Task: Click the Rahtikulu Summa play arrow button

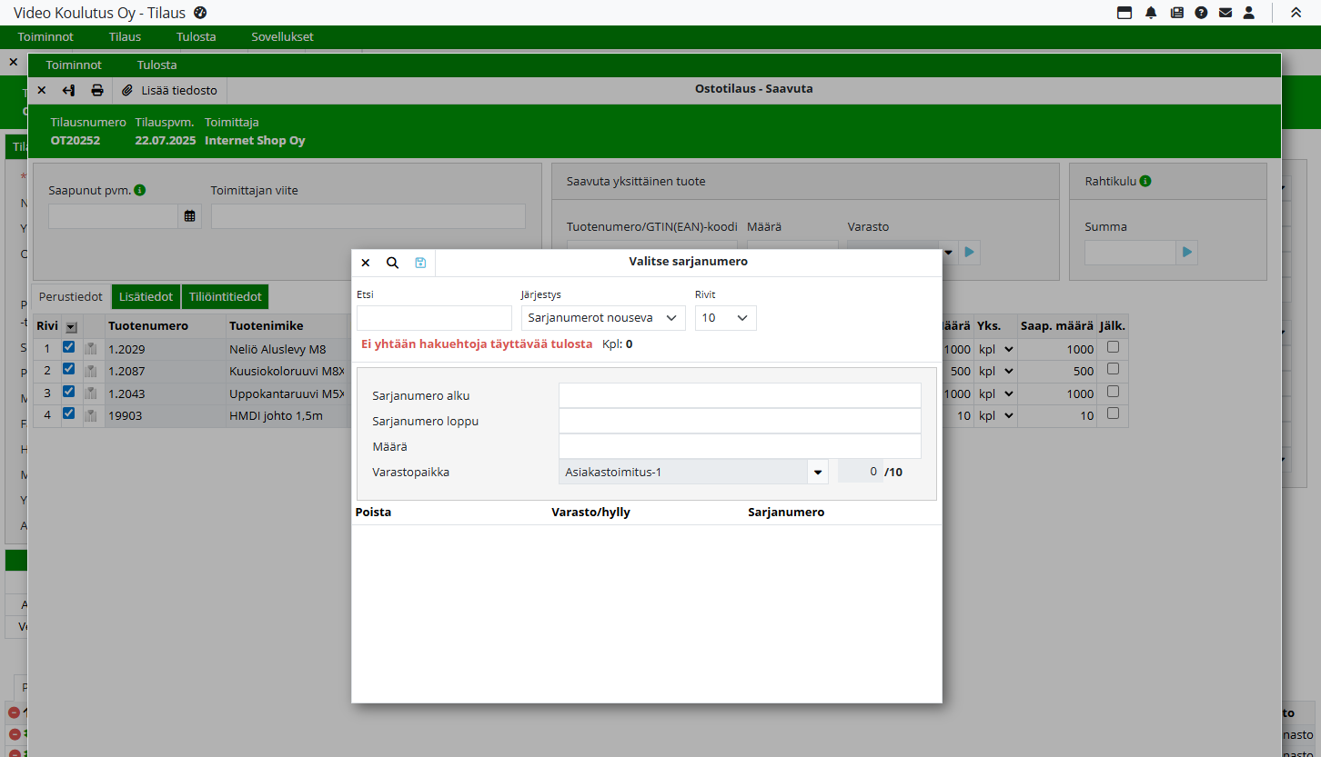Action: pyautogui.click(x=1186, y=253)
